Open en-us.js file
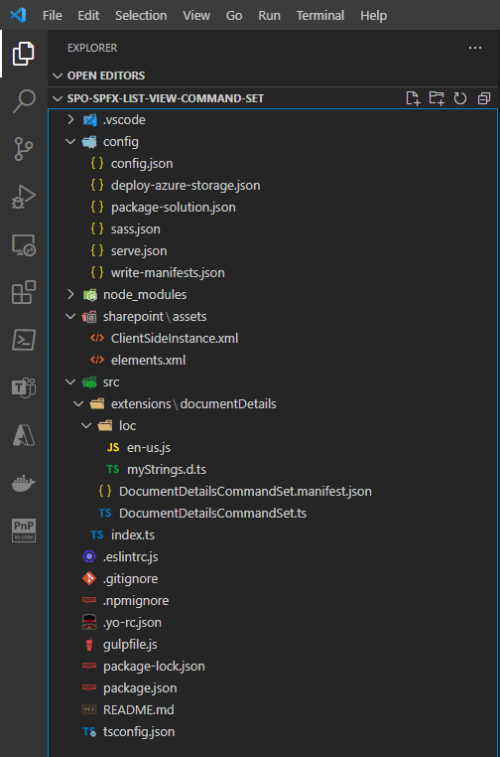This screenshot has width=500, height=757. (273, 447)
